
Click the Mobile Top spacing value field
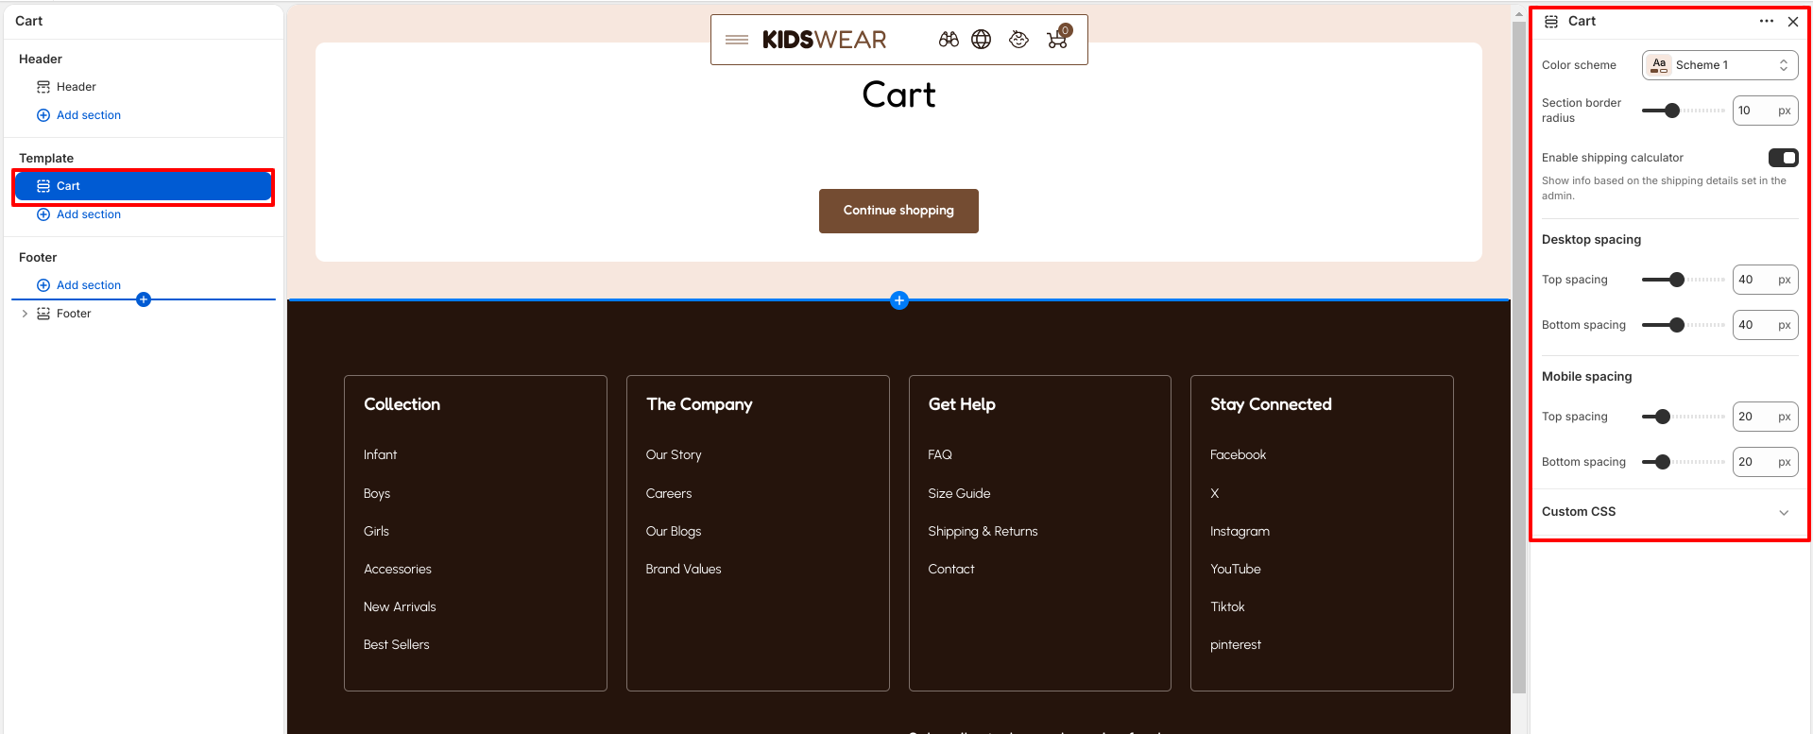(1765, 417)
